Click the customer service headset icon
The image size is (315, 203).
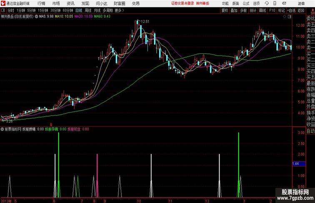267,3
